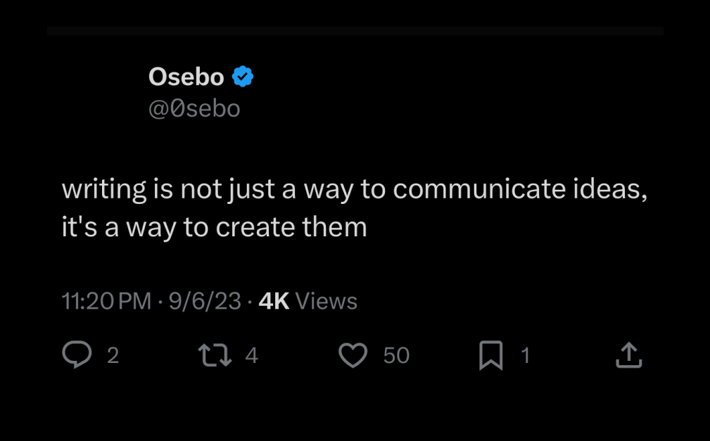Image resolution: width=710 pixels, height=441 pixels.
Task: Like the tweet with the heart icon
Action: (353, 355)
